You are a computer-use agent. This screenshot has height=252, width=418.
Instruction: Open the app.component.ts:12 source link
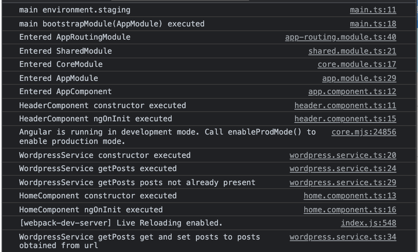[x=352, y=92]
